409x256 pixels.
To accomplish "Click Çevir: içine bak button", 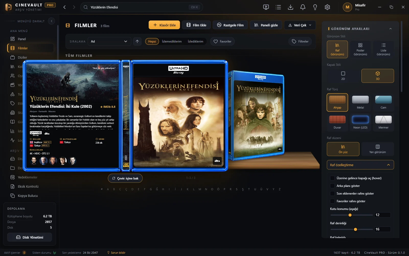I will [125, 178].
